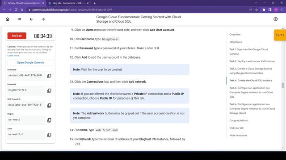Open the Chrome profile avatar

(x=276, y=10)
